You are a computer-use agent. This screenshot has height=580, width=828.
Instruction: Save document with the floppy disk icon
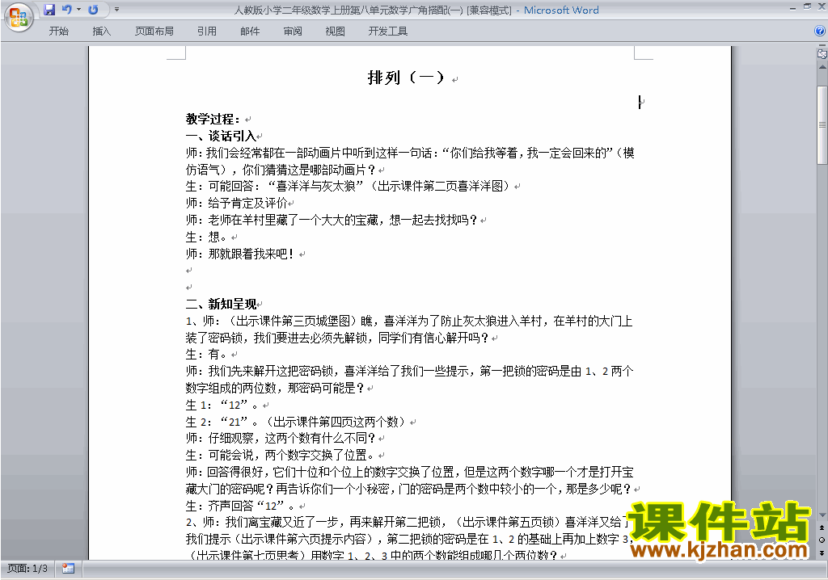pos(49,10)
